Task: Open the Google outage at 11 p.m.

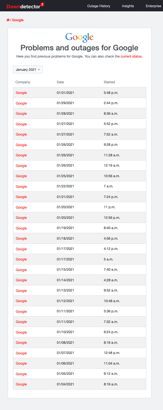Action: coord(21,207)
